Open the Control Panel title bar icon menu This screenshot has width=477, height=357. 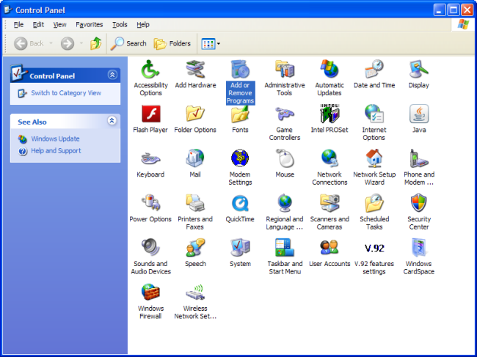[8, 10]
